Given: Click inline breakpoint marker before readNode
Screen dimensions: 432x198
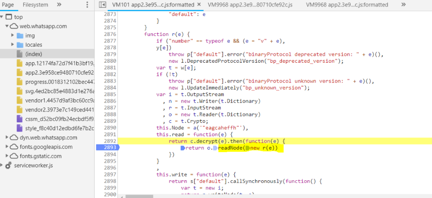Looking at the screenshot, I should (x=215, y=148).
